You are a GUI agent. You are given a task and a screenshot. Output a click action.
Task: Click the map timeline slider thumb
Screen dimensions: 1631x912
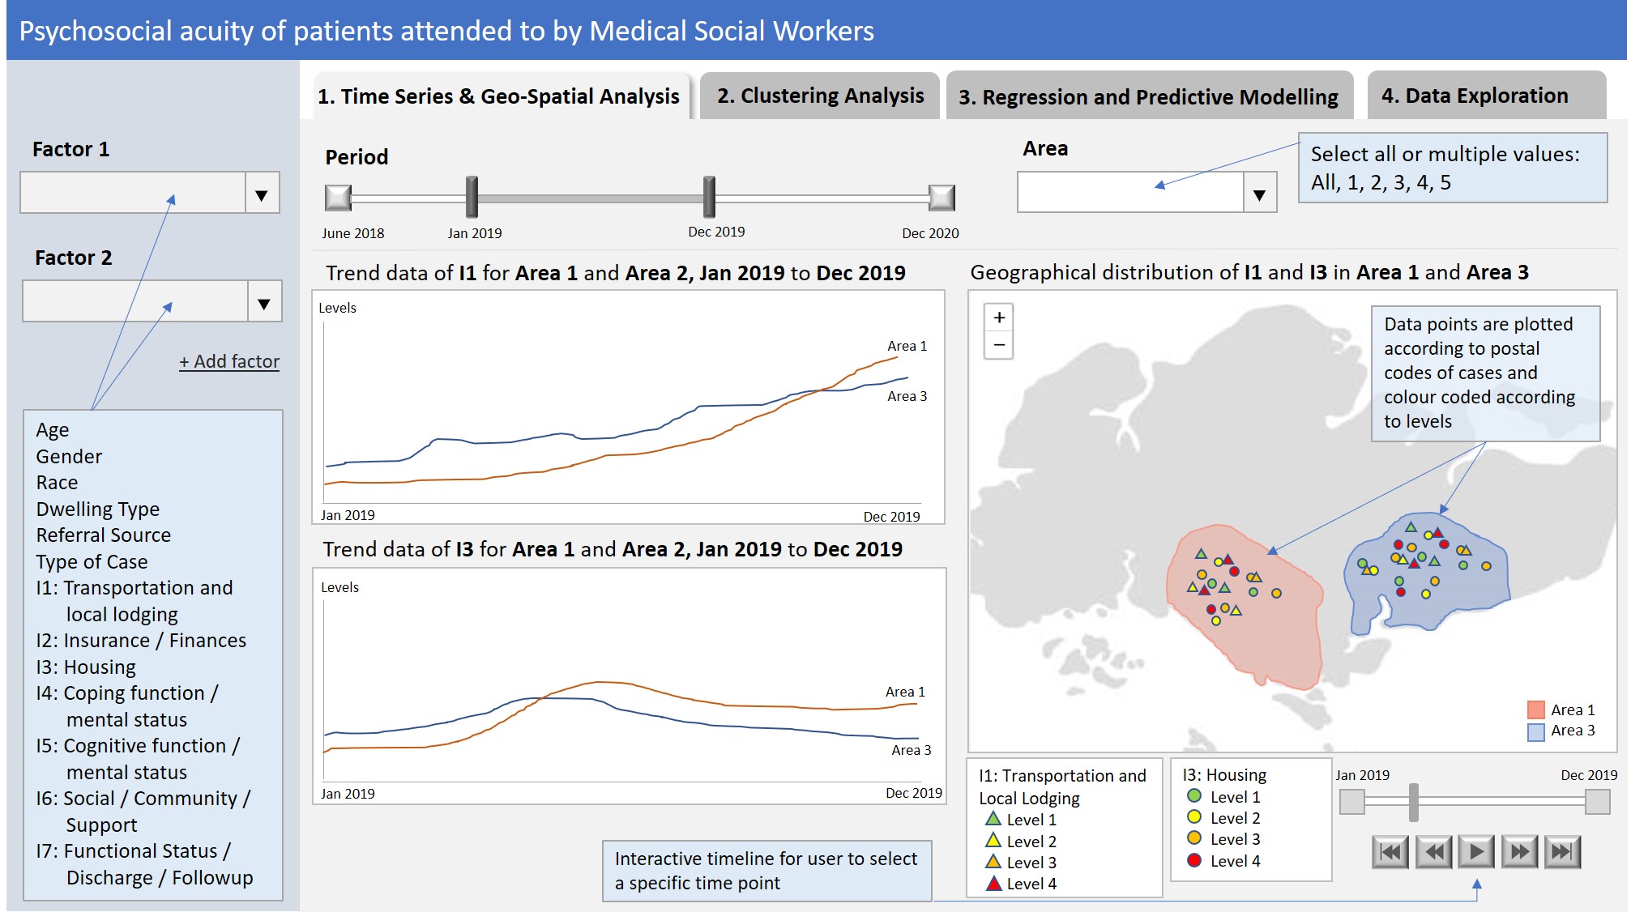point(1414,802)
